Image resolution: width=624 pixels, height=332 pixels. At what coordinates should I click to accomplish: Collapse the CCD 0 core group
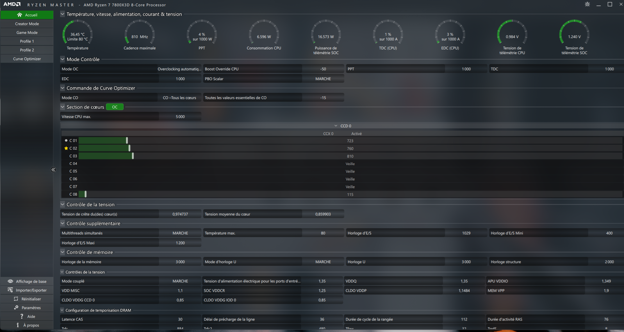click(336, 126)
